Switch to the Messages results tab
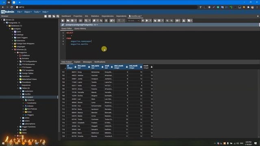Image resolution: width=260 pixels, height=146 pixels. point(87,62)
